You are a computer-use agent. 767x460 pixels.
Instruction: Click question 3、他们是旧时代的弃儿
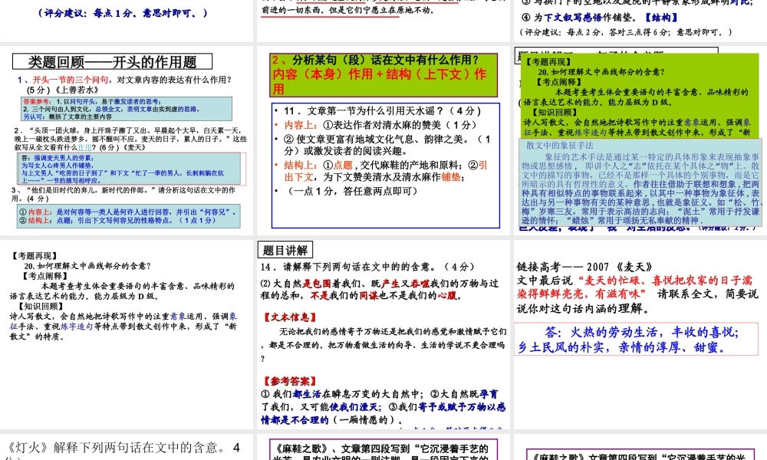click(123, 194)
